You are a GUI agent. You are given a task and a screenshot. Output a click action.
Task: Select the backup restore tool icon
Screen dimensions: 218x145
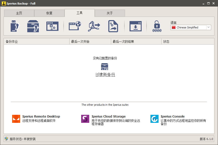33,26
